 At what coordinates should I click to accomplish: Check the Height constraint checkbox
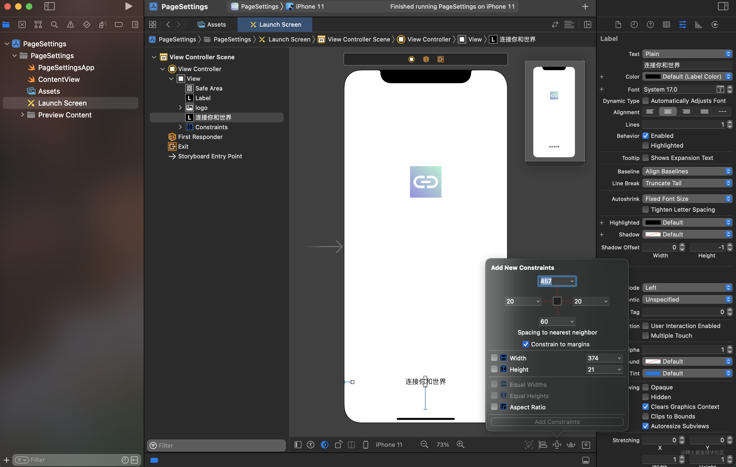tap(494, 369)
